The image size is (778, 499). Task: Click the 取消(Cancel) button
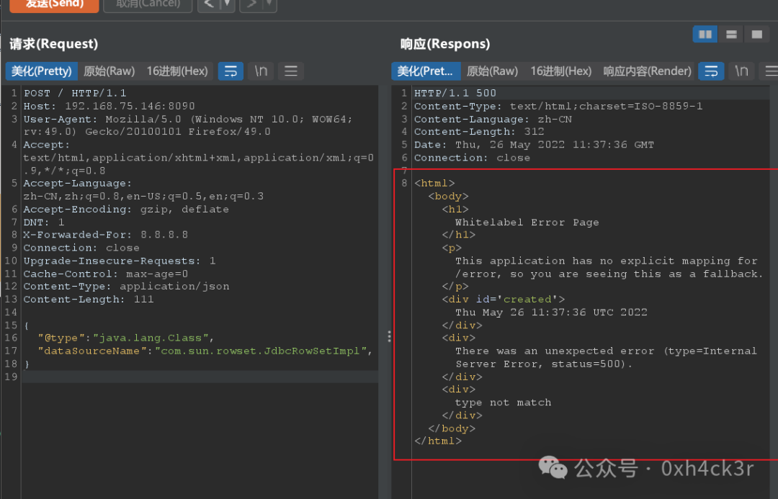point(148,4)
